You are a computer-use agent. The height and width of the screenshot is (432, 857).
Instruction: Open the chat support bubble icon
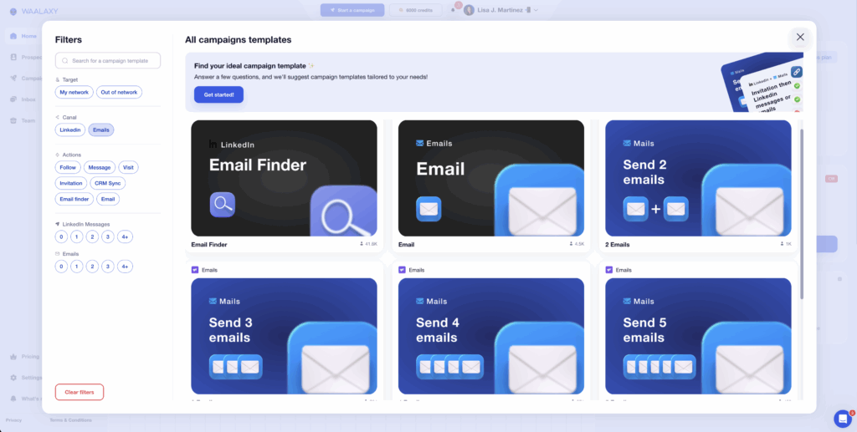(843, 419)
